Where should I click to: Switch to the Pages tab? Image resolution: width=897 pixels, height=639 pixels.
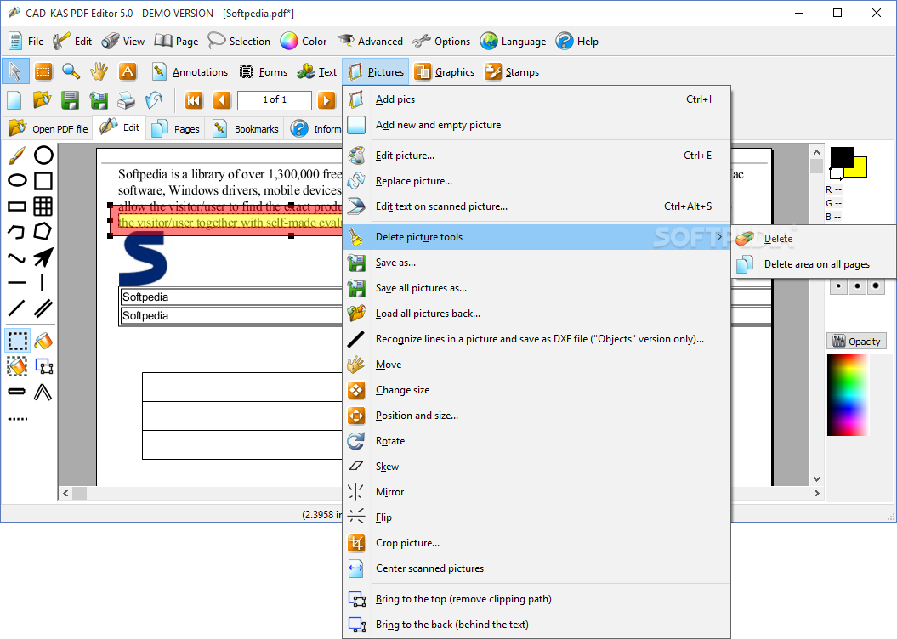click(x=176, y=128)
